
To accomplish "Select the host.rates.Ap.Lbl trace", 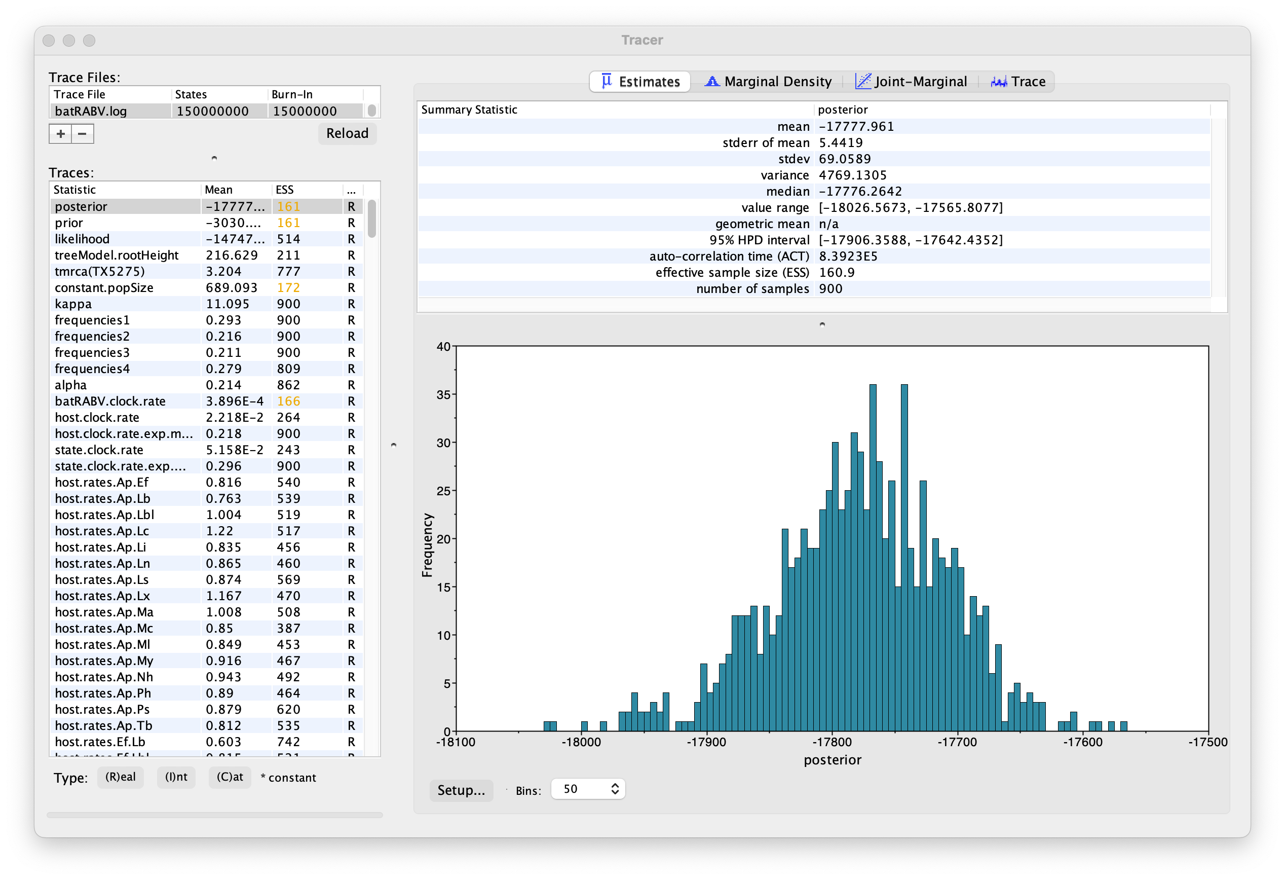I will [x=207, y=515].
